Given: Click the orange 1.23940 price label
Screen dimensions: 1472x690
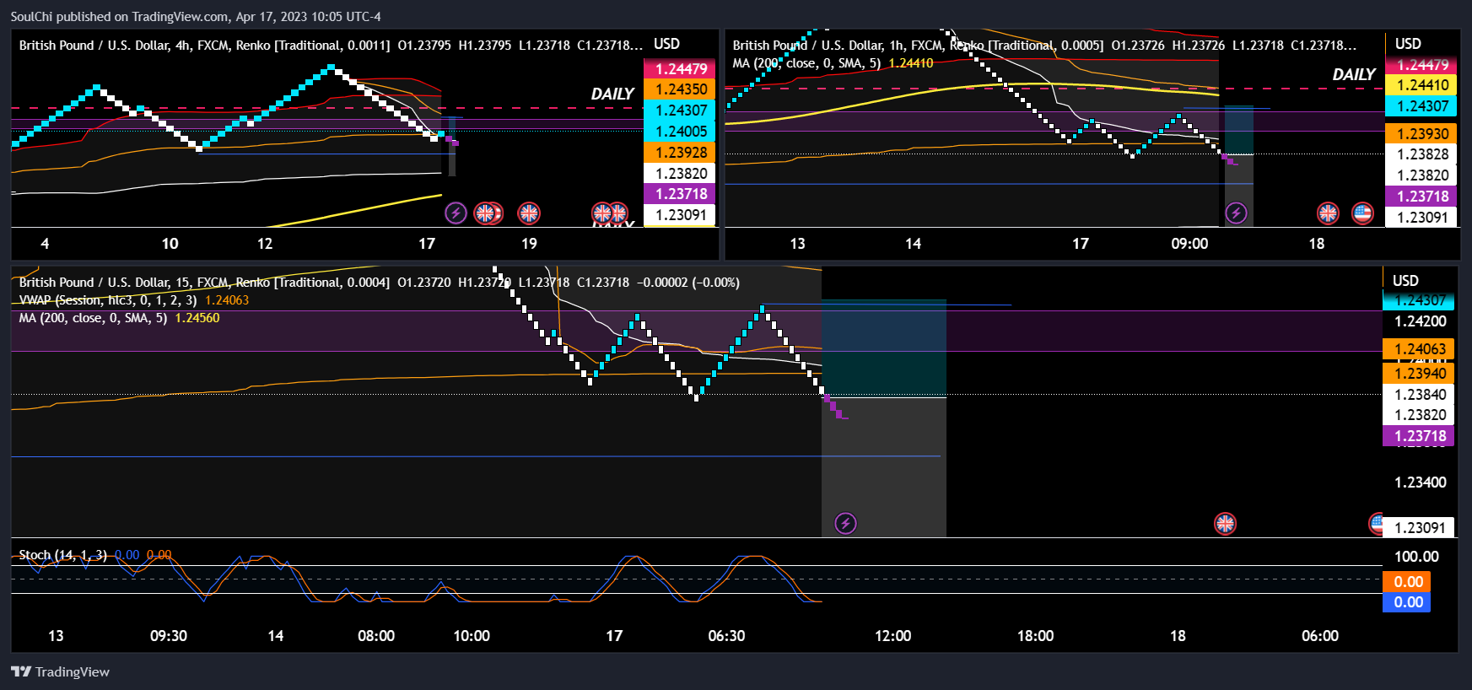Looking at the screenshot, I should 1420,373.
